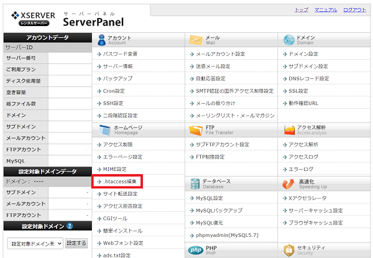The width and height of the screenshot is (373, 258).
Task: Open SSL設定
Action: click(298, 91)
